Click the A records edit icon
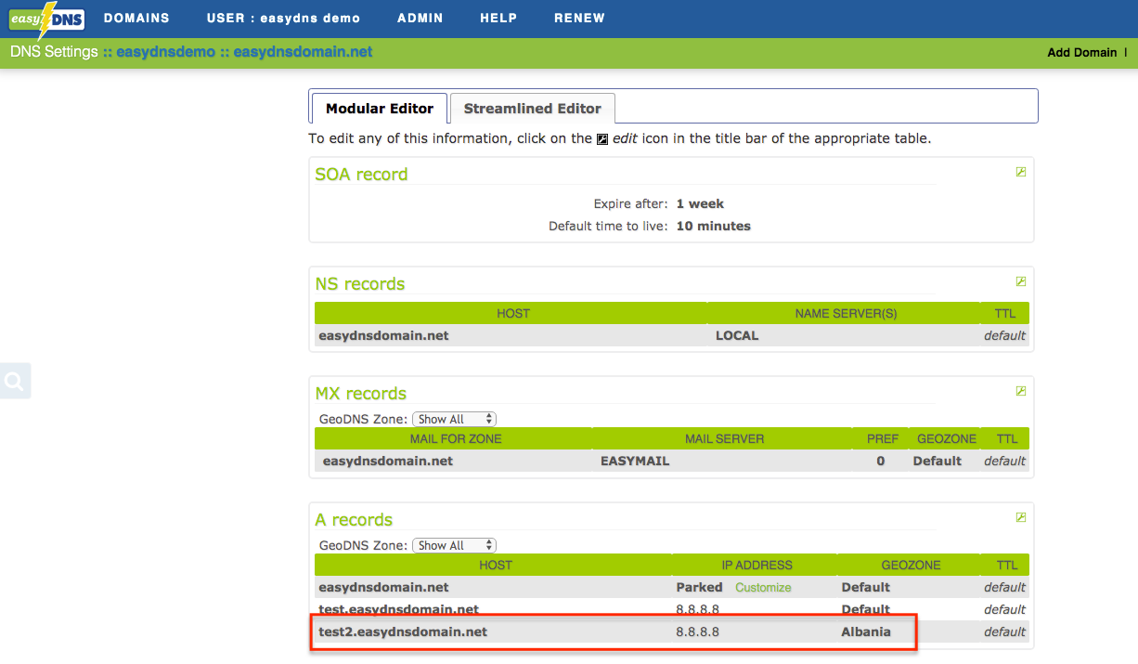Image resolution: width=1138 pixels, height=664 pixels. [1021, 517]
